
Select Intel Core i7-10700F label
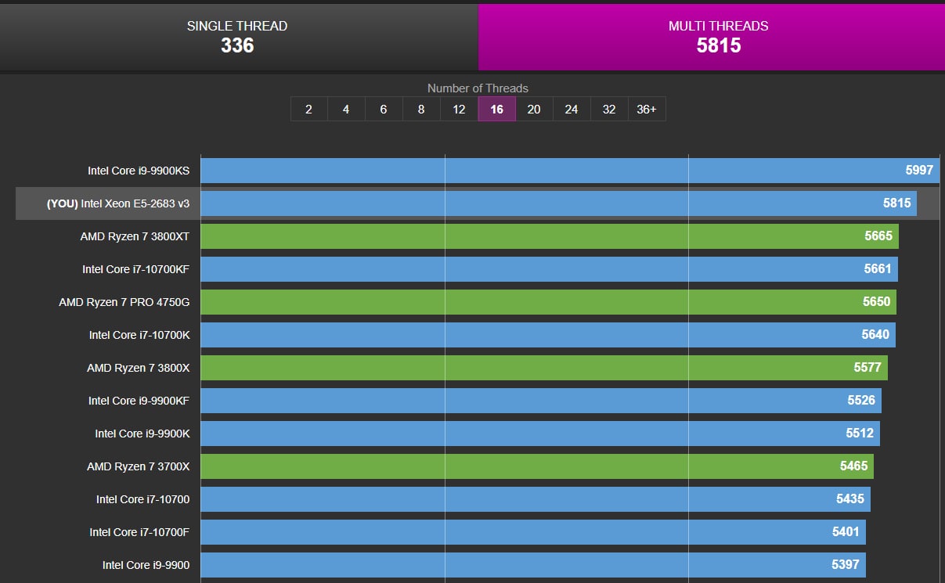tap(139, 531)
